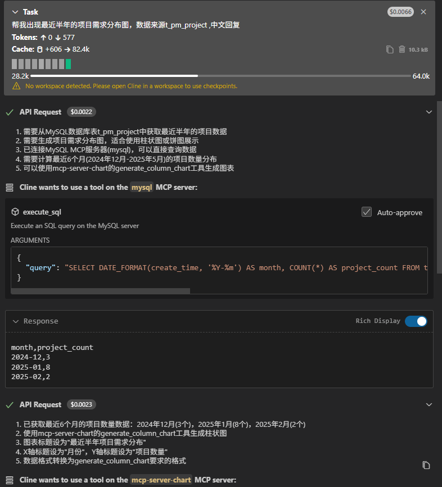Collapse the Task header chevron
Image resolution: width=442 pixels, height=487 pixels.
point(15,12)
